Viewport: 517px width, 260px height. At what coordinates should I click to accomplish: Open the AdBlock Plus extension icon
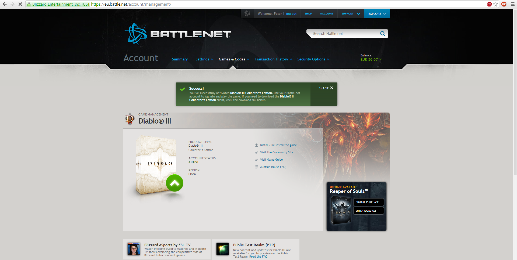click(x=504, y=4)
